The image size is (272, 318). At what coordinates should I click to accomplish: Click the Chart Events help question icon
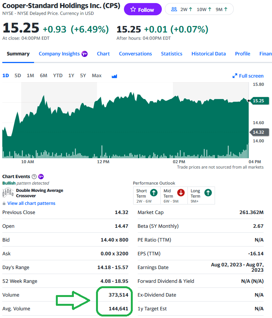click(x=34, y=177)
